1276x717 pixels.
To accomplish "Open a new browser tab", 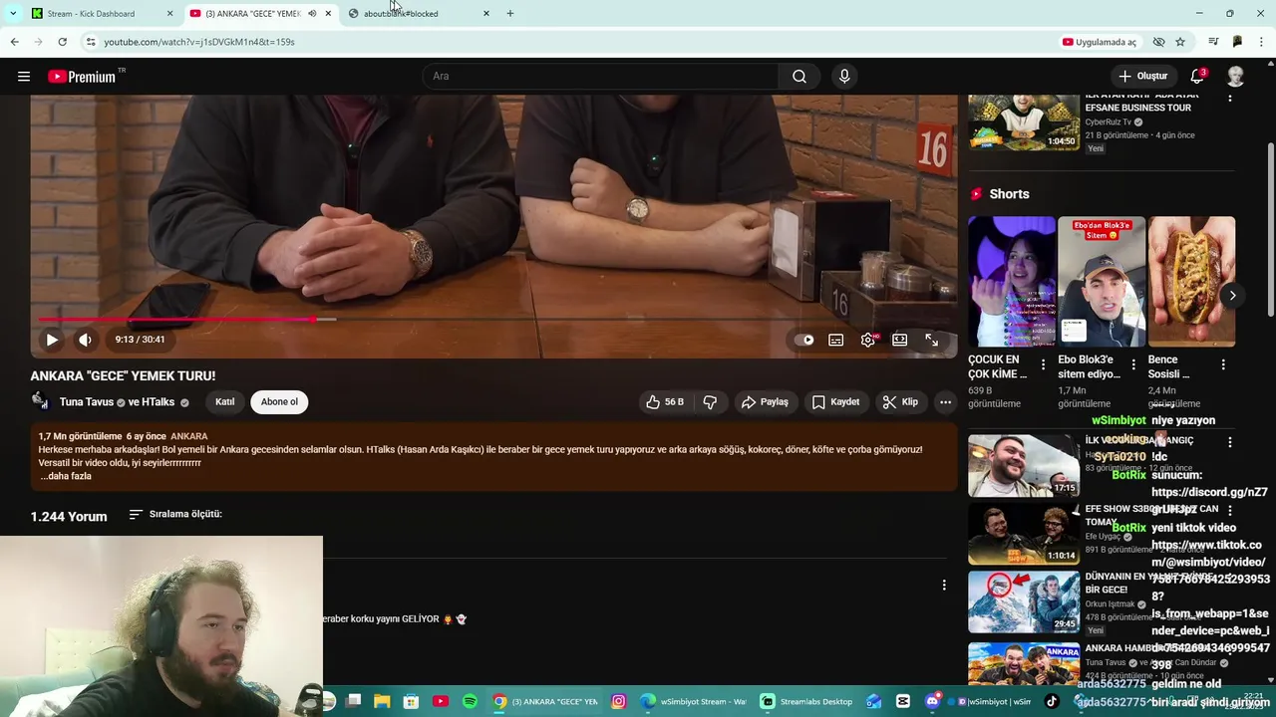I will click(x=510, y=14).
